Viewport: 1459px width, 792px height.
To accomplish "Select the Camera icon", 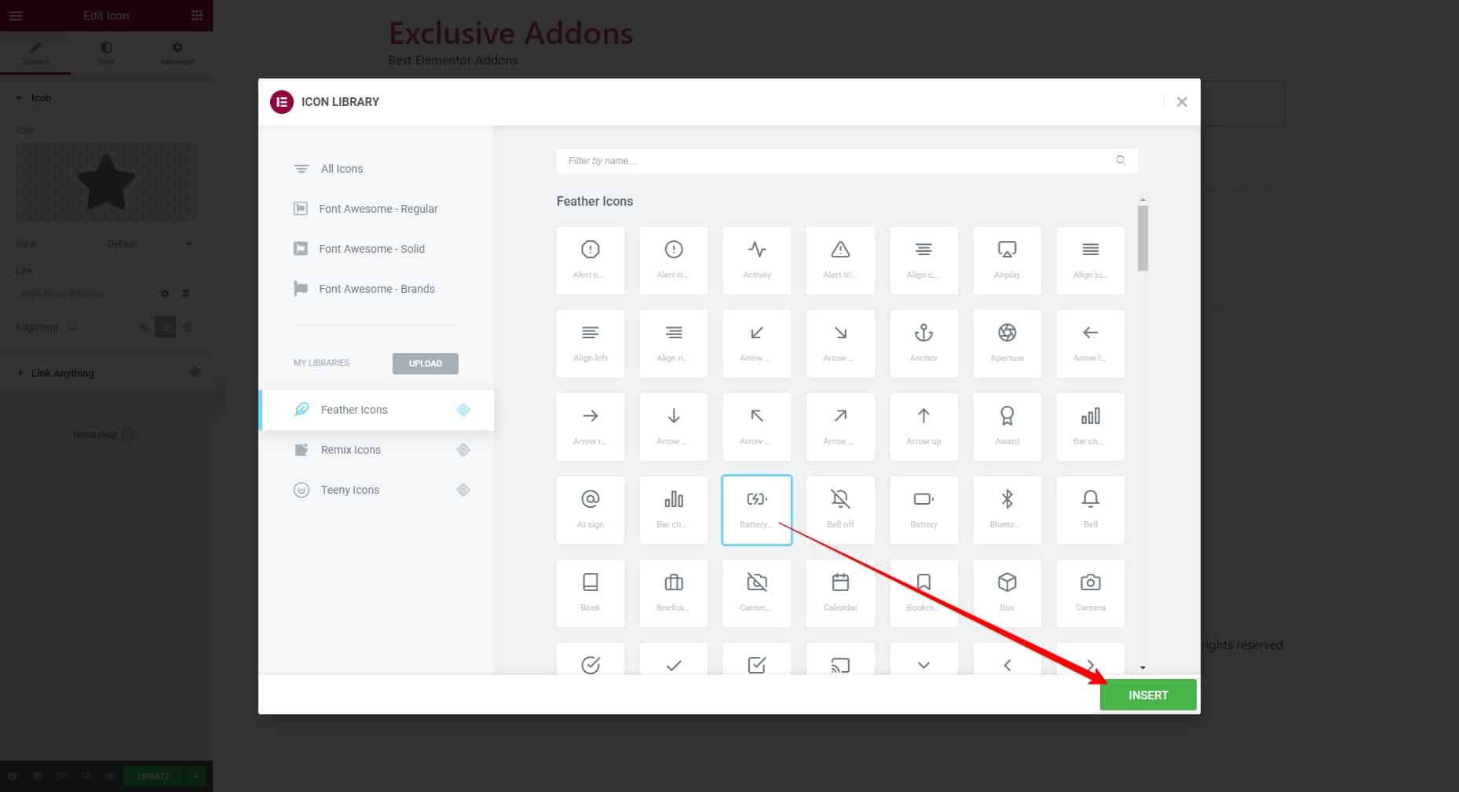I will point(1091,593).
